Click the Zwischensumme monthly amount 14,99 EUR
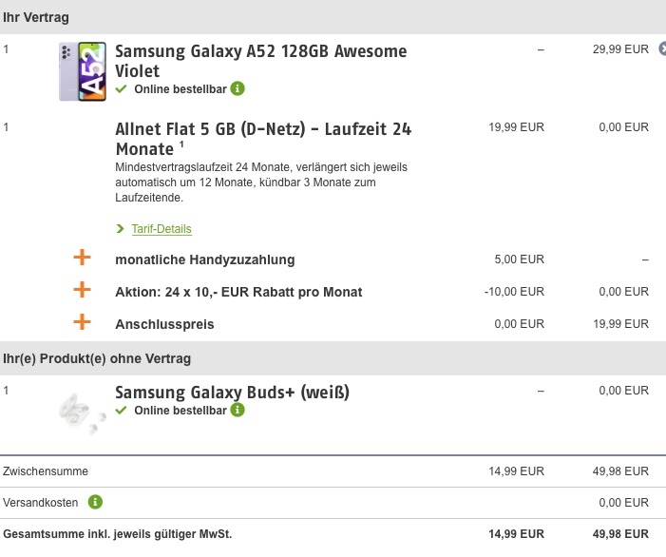The height and width of the screenshot is (557, 666). tap(516, 471)
